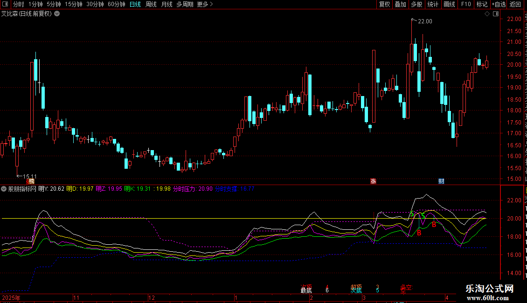
Task: Switch to 周线 weekly chart
Action: point(151,4)
